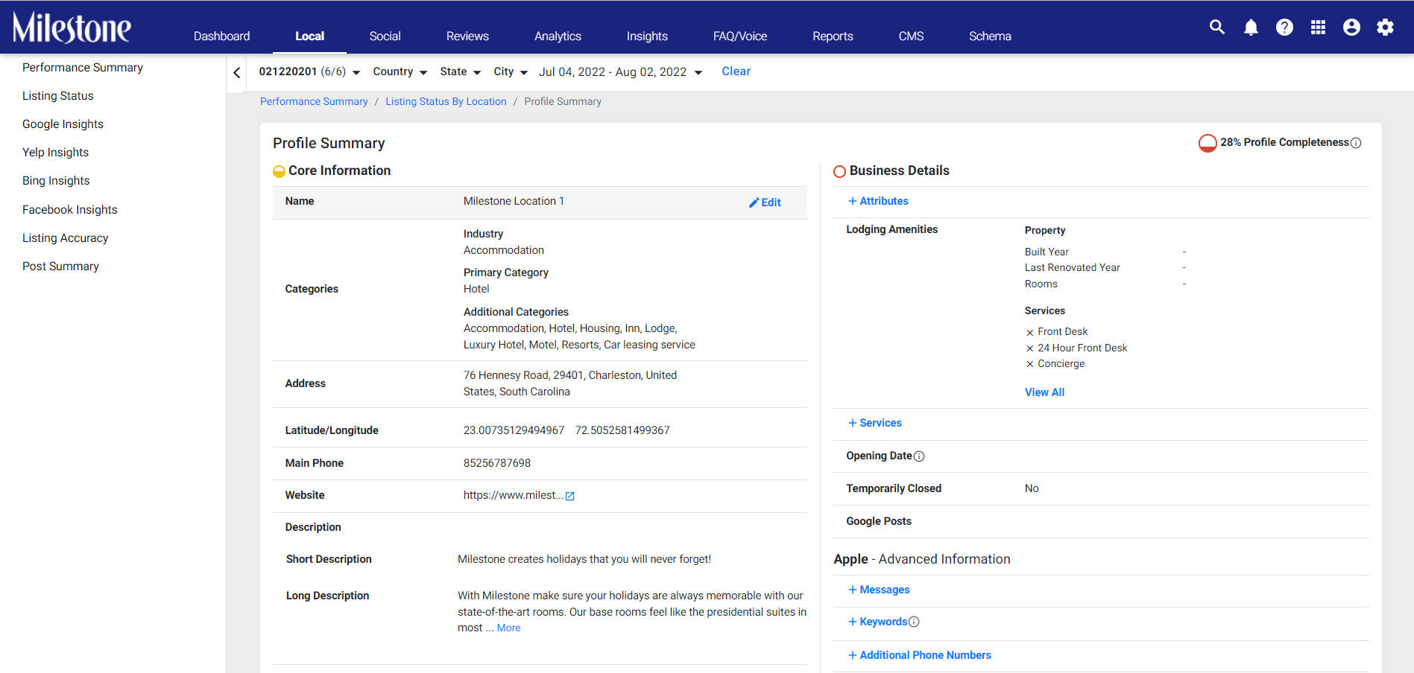
Task: Expand Additional Phone Numbers section
Action: 920,655
